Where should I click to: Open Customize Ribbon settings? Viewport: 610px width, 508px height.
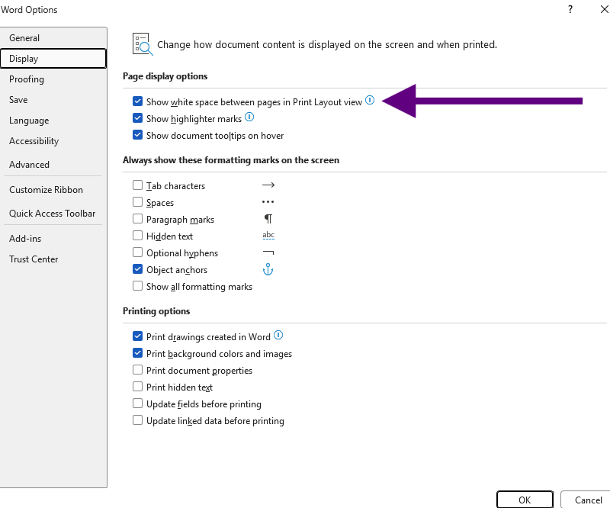click(x=53, y=190)
